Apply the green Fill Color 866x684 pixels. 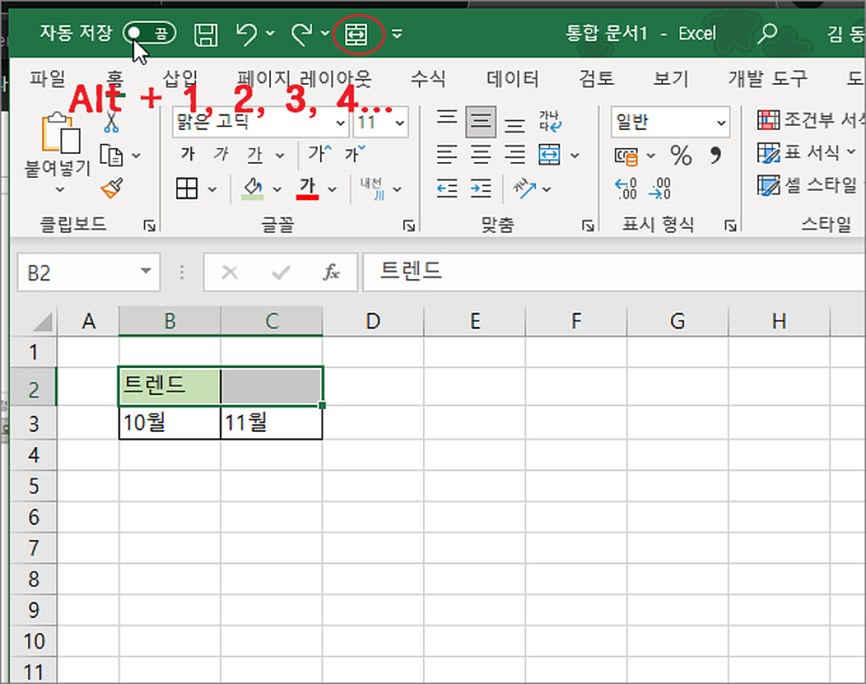click(x=253, y=188)
